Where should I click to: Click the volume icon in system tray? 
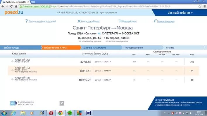[191, 113]
